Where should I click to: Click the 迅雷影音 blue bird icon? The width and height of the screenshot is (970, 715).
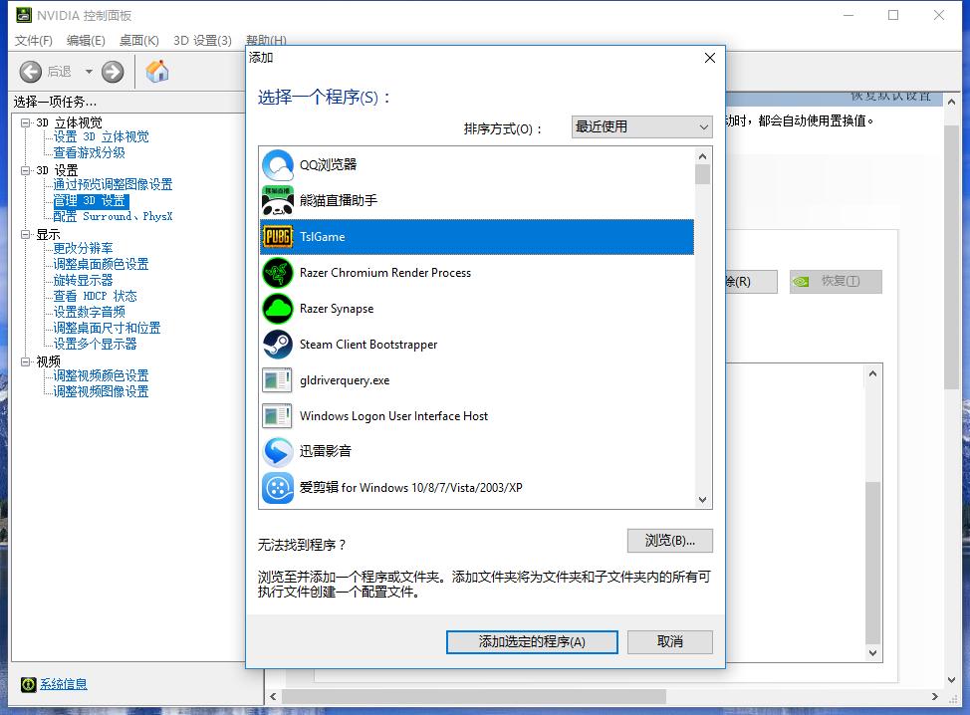pyautogui.click(x=278, y=451)
